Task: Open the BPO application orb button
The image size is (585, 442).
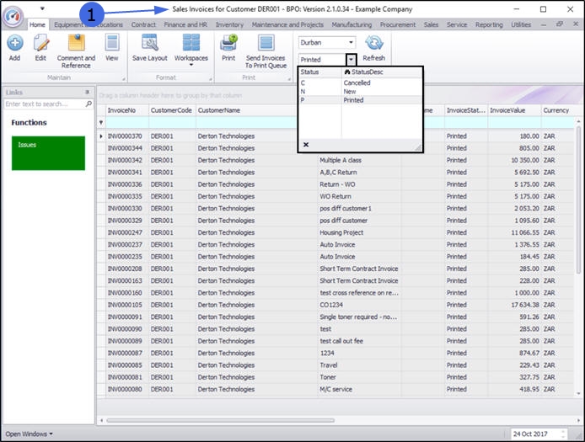Action: 13,16
